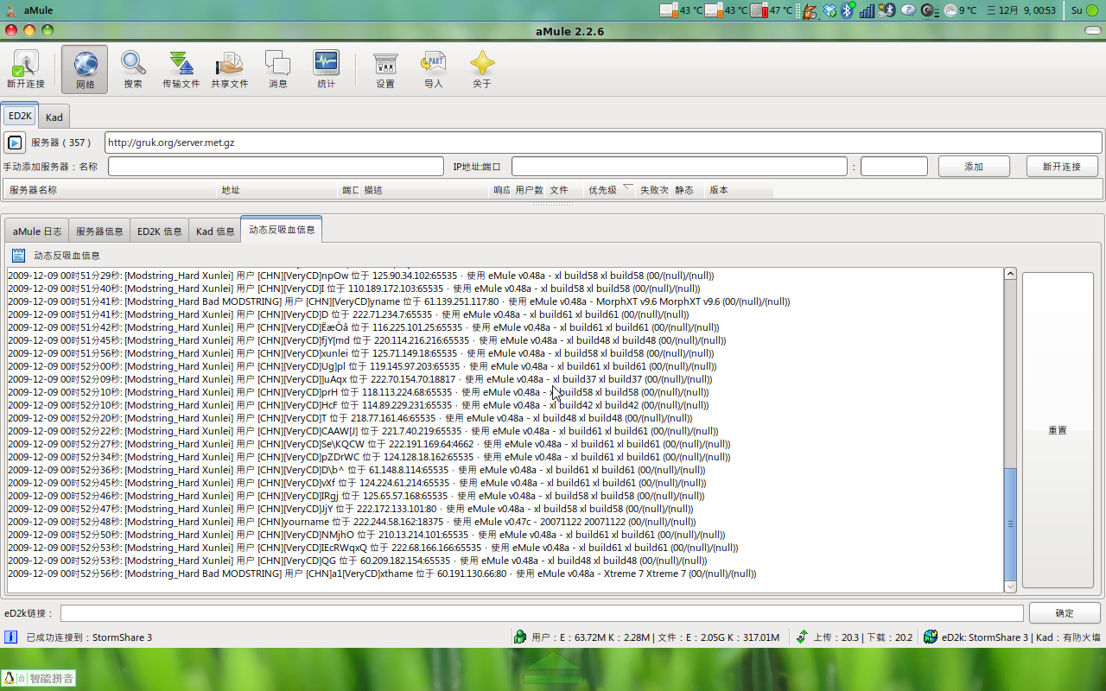
Task: Click the splitter grip below server list
Action: [553, 204]
